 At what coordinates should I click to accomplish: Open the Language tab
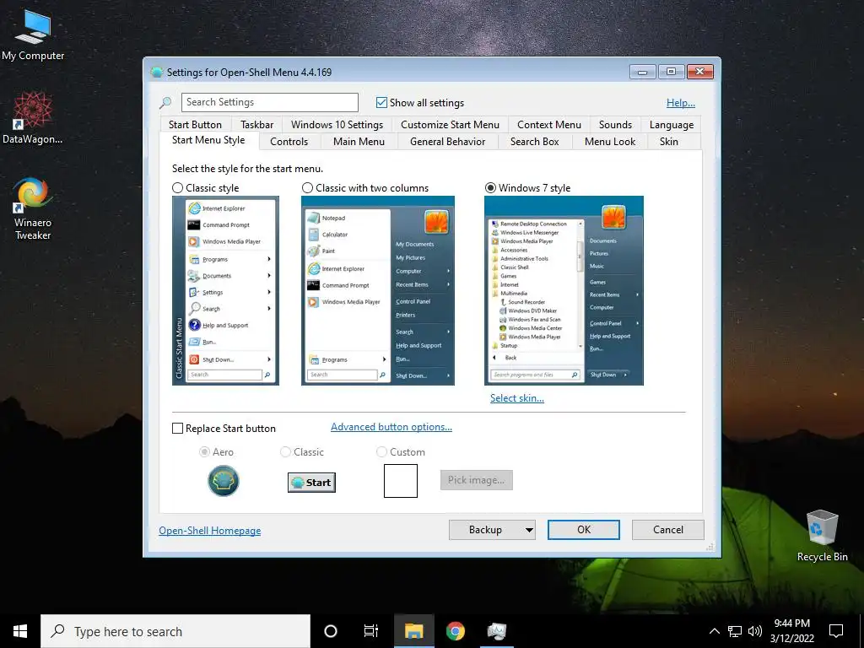click(672, 125)
